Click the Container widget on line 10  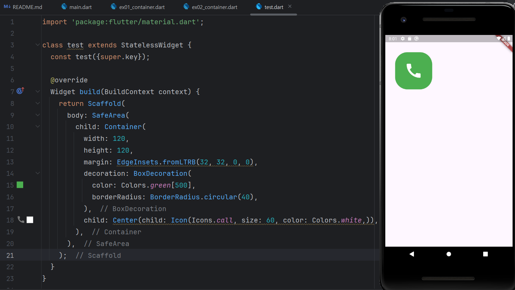123,127
